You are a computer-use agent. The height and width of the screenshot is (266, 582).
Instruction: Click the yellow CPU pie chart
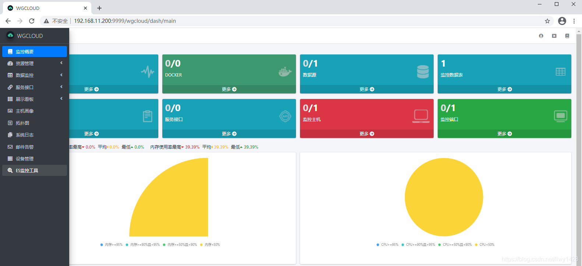click(x=444, y=197)
